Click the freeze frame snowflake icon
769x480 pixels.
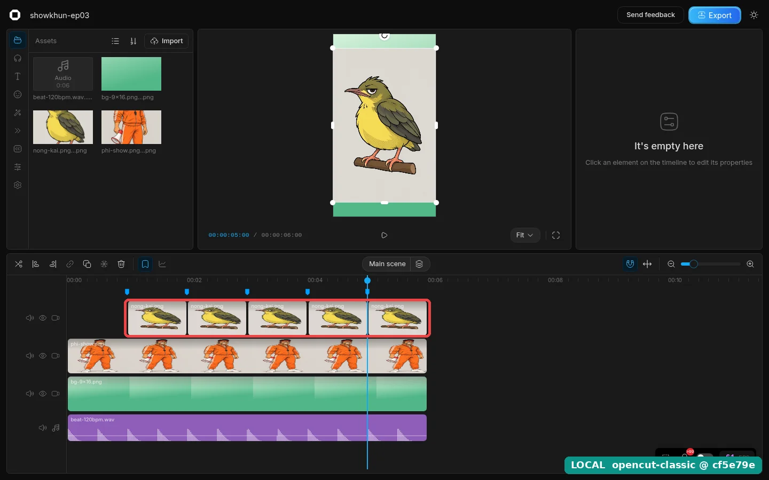104,264
